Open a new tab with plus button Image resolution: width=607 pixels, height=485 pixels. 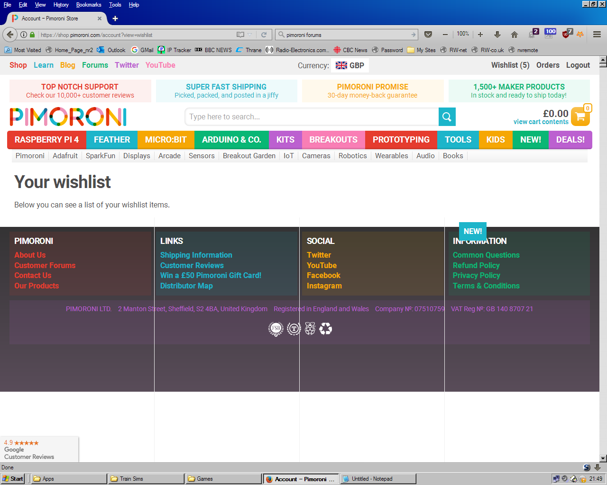click(x=115, y=18)
